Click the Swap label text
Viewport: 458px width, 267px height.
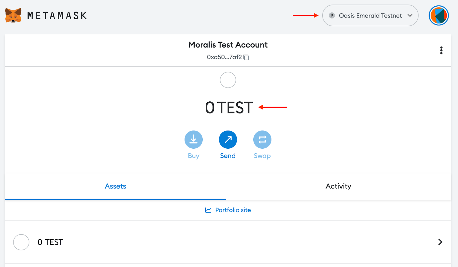[x=262, y=156]
